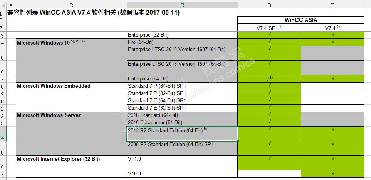Click Standard 7 P (32-Bit) SP1 cell
This screenshot has height=180, width=371.
click(182, 93)
